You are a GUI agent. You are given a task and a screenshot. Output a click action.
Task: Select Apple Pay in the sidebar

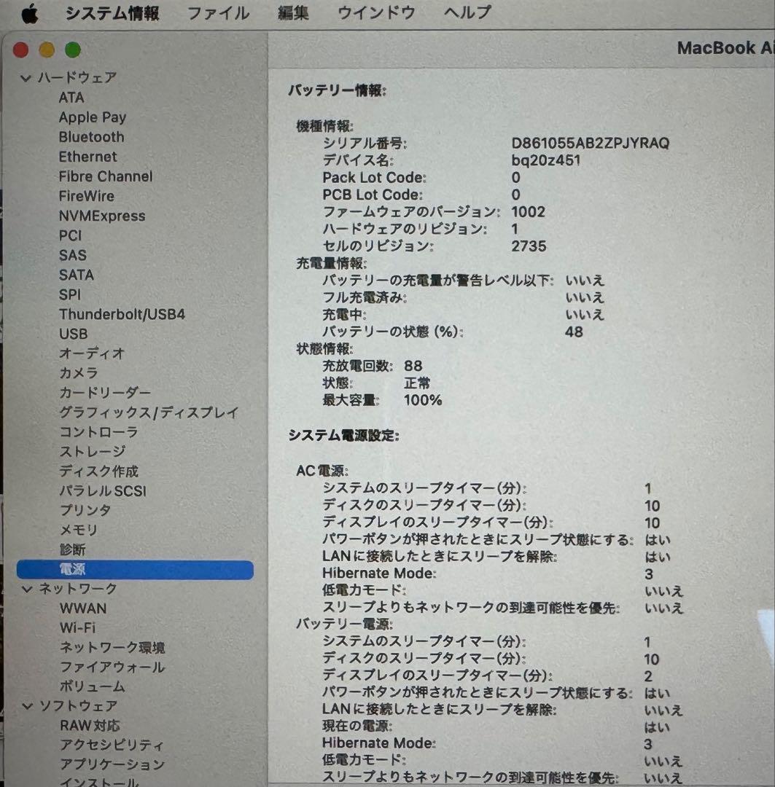point(93,117)
